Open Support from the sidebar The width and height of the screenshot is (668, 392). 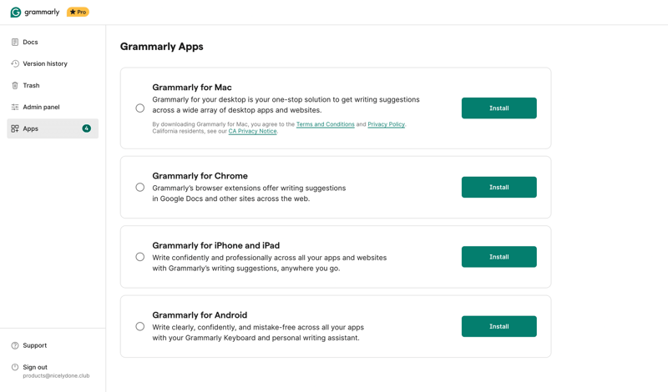pos(53,345)
